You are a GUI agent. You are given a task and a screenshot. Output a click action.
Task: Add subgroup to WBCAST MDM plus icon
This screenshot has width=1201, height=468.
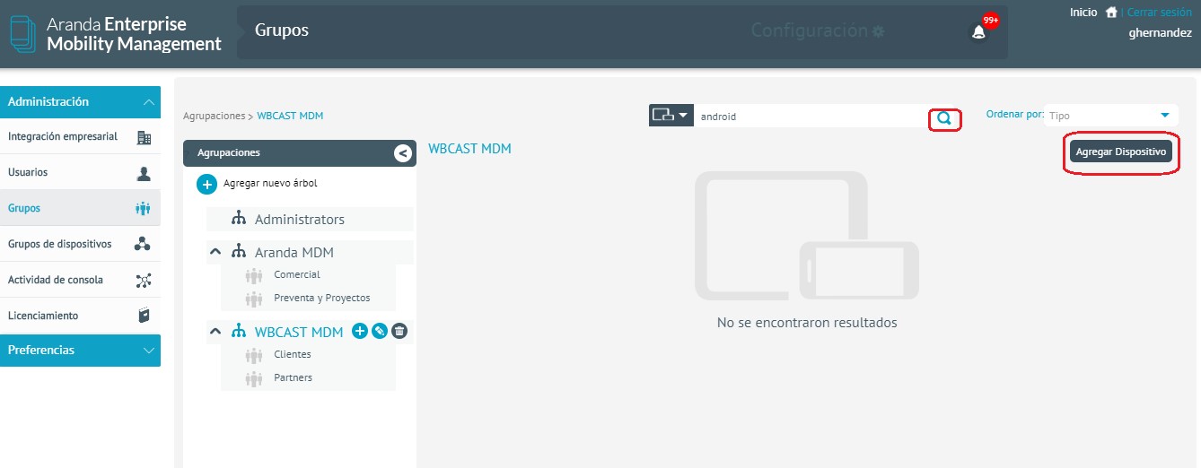click(x=360, y=331)
